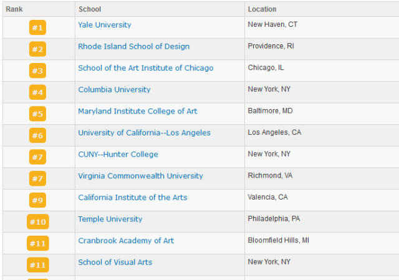The image size is (399, 280).
Task: Open University of California--Los Angeles link
Action: (144, 133)
